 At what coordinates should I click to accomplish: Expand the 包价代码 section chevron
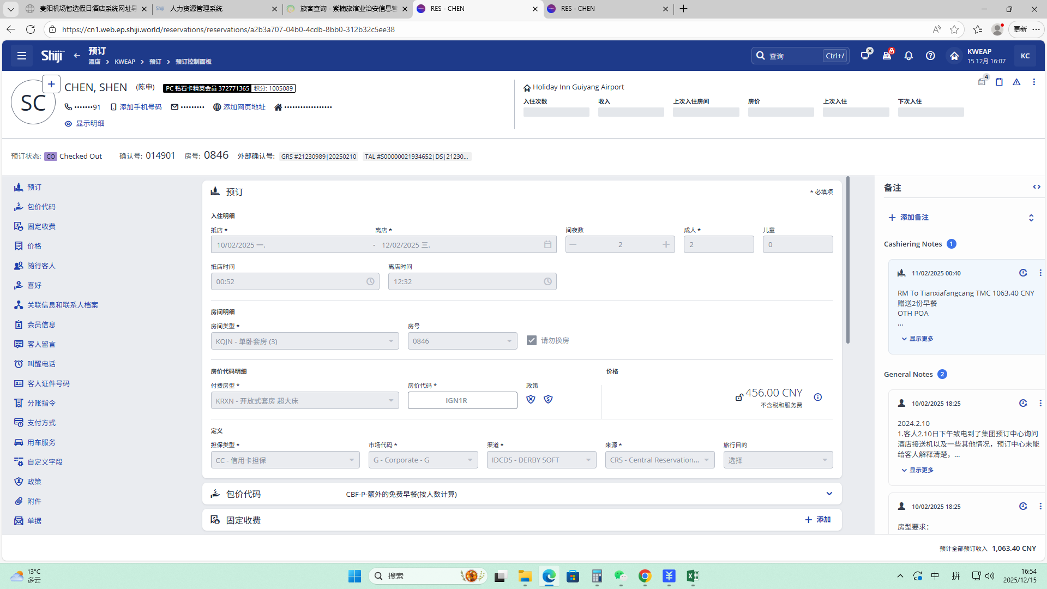(829, 494)
